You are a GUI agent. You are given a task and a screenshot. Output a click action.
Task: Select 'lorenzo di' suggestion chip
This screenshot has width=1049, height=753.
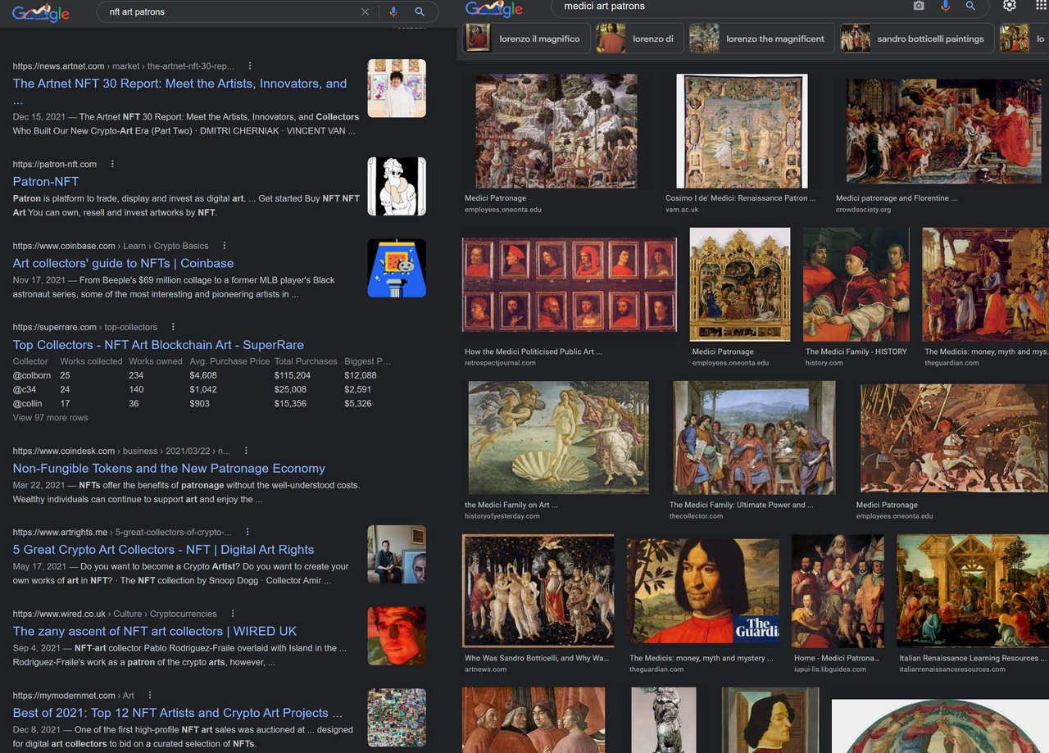(x=639, y=39)
